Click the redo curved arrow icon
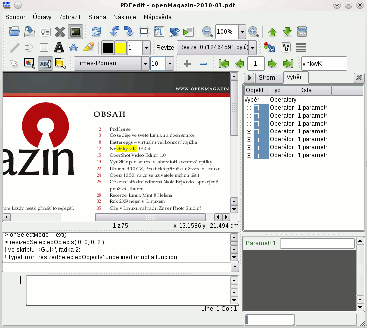The image size is (367, 328). coord(129,31)
